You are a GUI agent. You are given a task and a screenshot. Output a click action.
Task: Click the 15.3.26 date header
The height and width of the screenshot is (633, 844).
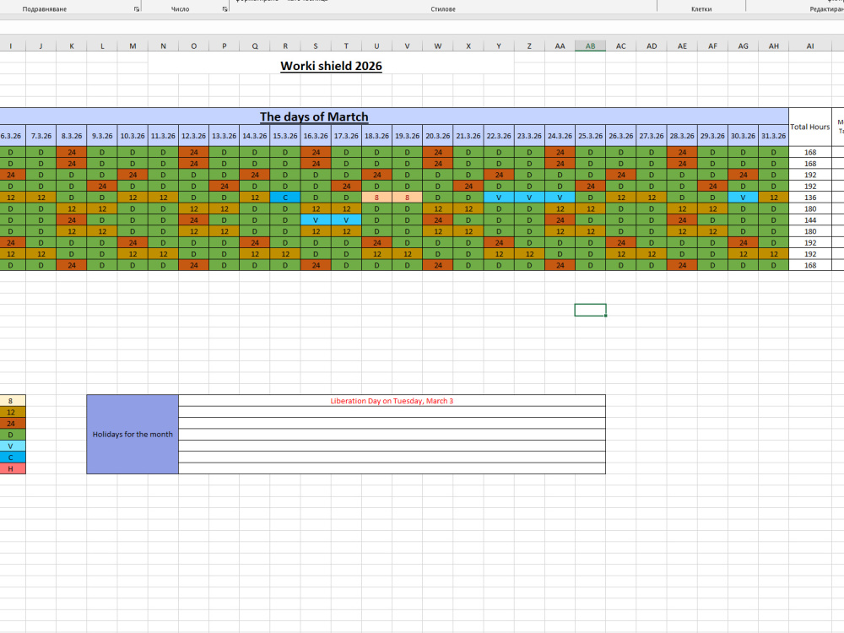(285, 136)
